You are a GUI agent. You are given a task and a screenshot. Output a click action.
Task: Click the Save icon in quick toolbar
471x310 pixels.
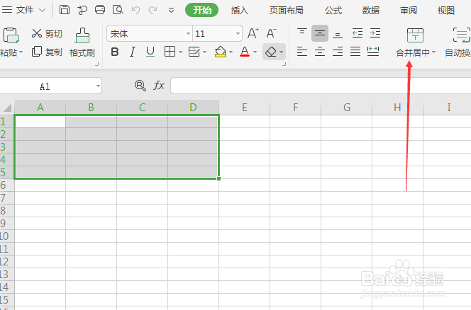pos(65,10)
